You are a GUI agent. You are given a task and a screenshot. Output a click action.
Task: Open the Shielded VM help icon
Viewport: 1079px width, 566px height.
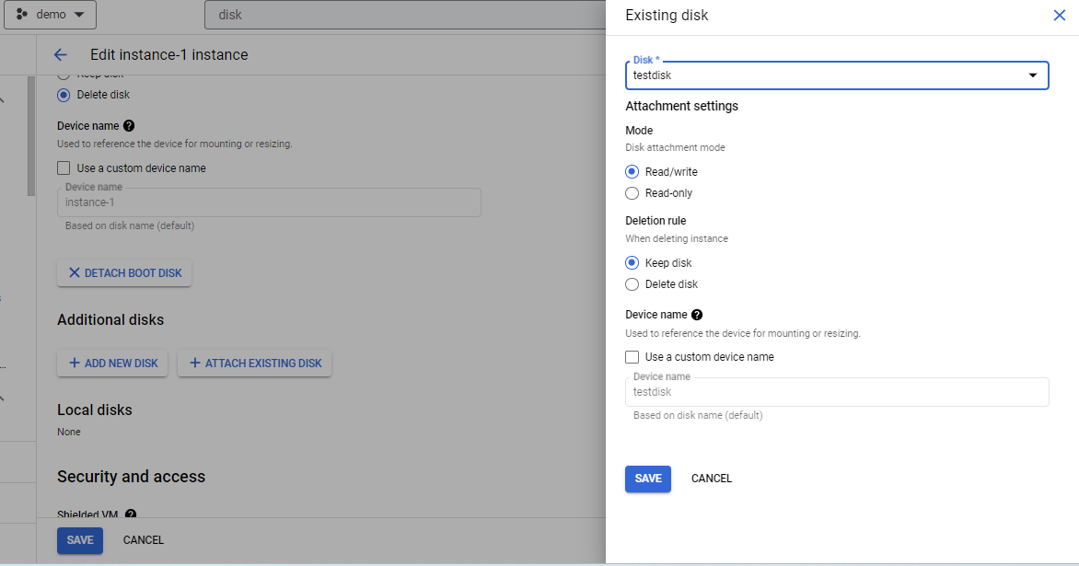130,514
